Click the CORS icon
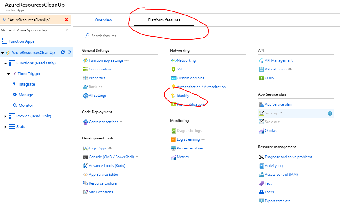 (x=261, y=78)
